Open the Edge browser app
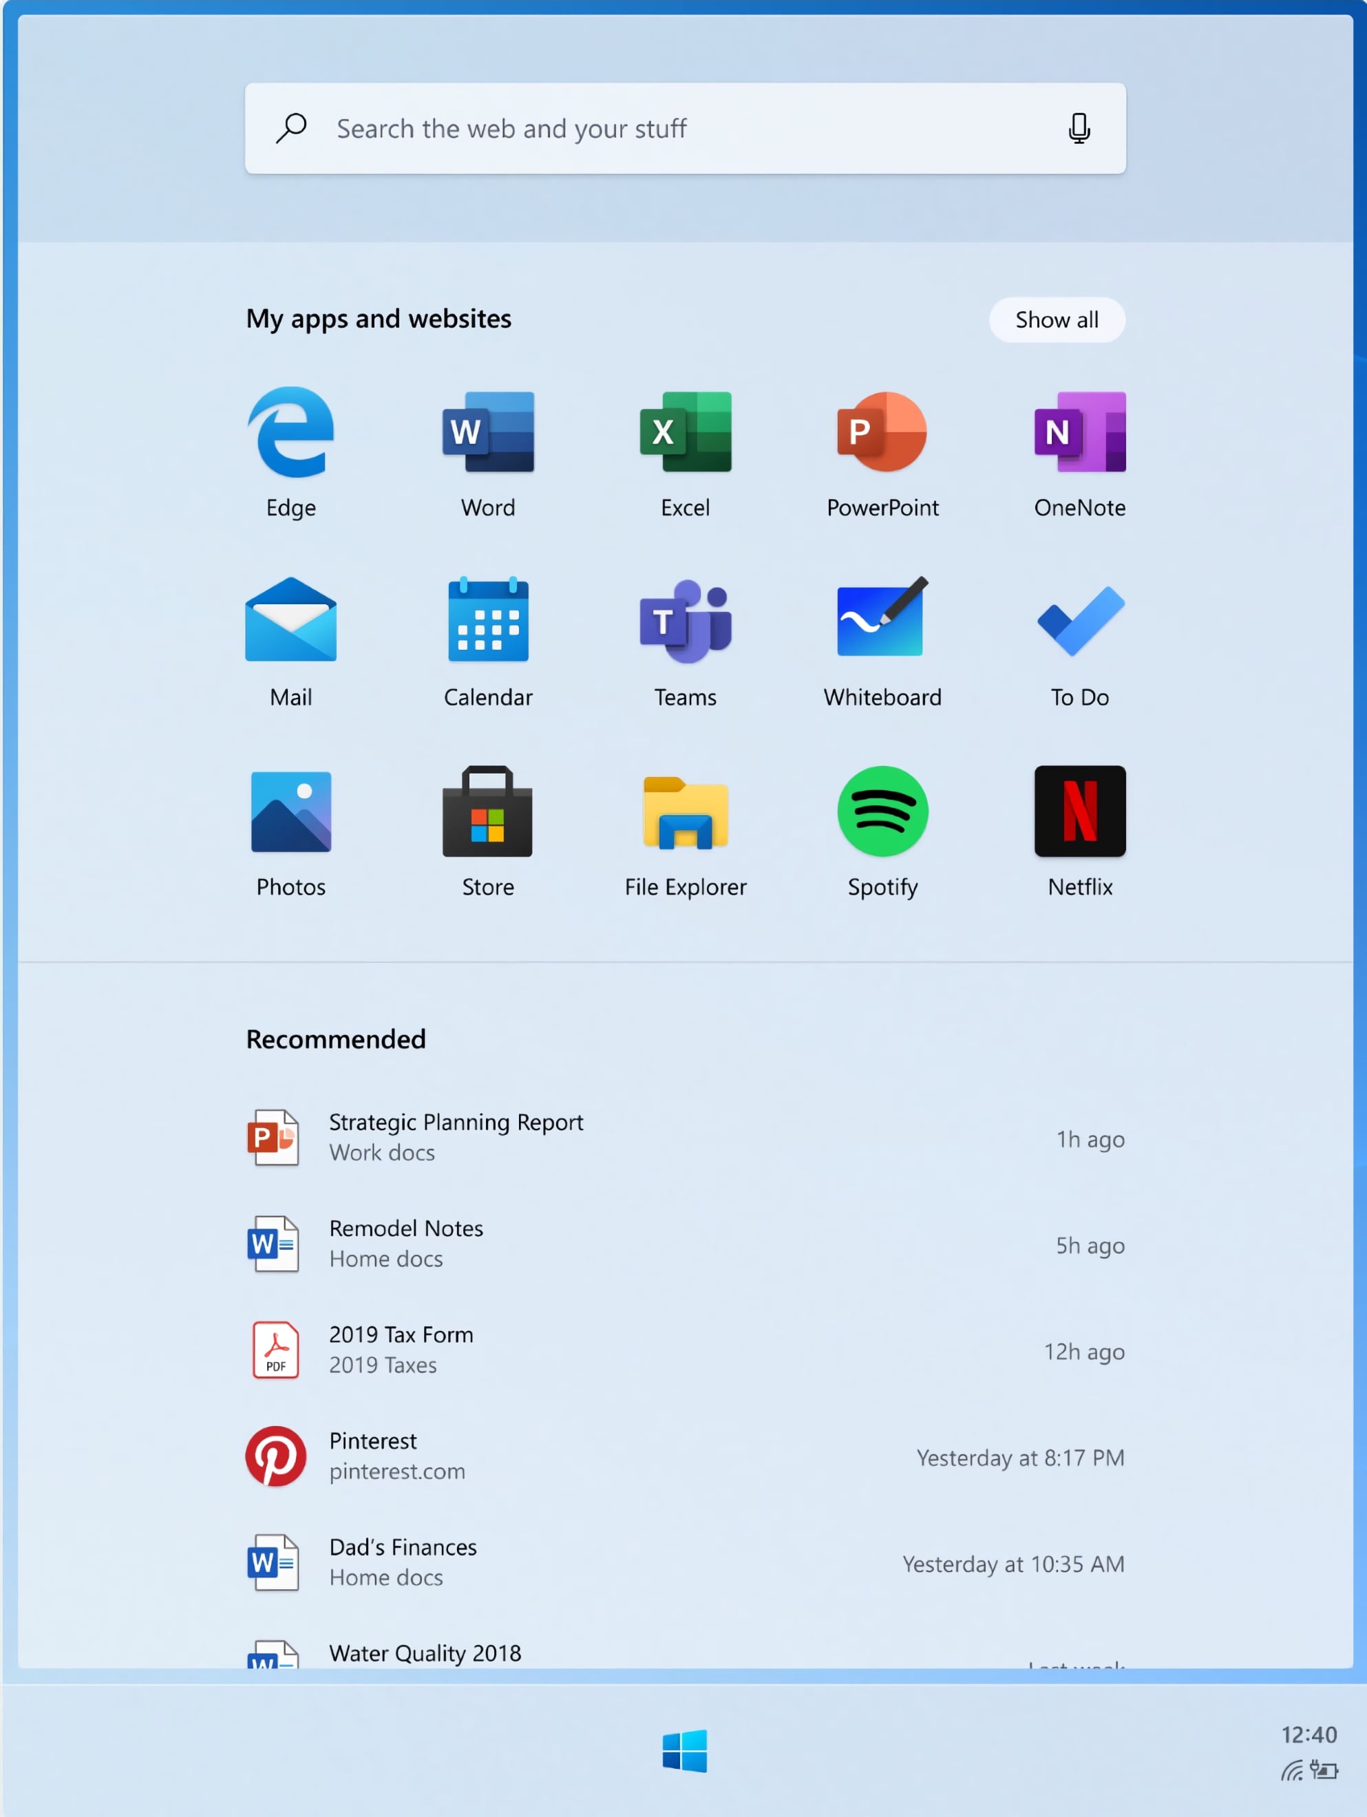The height and width of the screenshot is (1817, 1367). 291,433
